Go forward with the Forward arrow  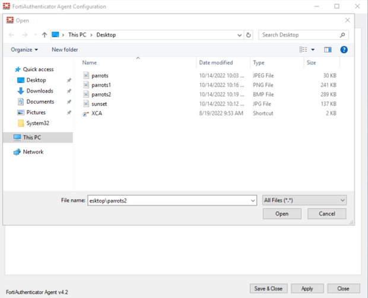tap(25, 35)
